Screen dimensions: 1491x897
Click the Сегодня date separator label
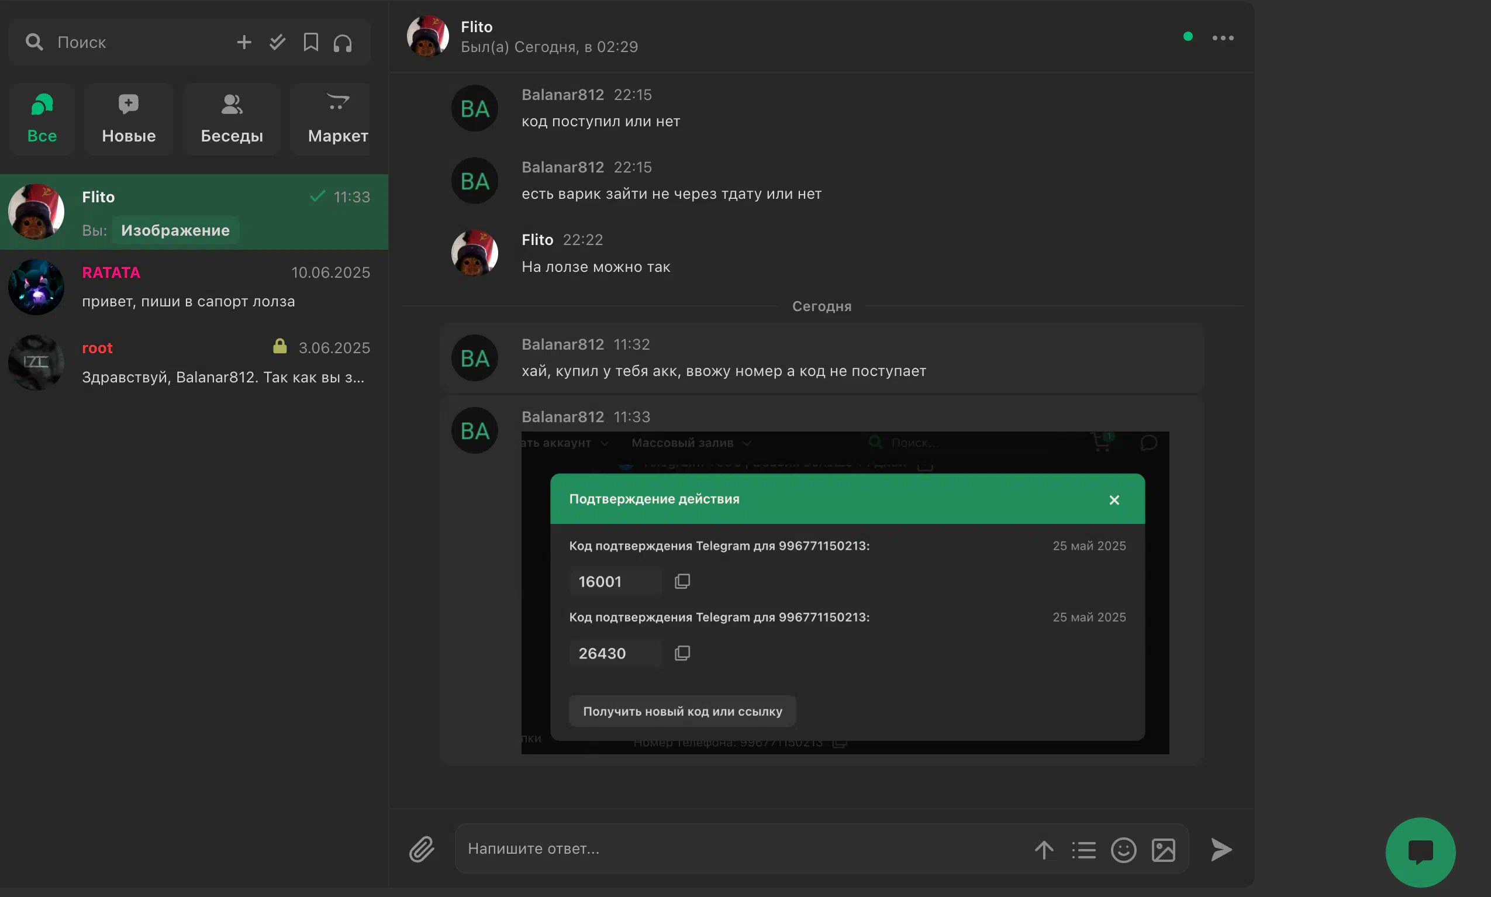(x=822, y=306)
